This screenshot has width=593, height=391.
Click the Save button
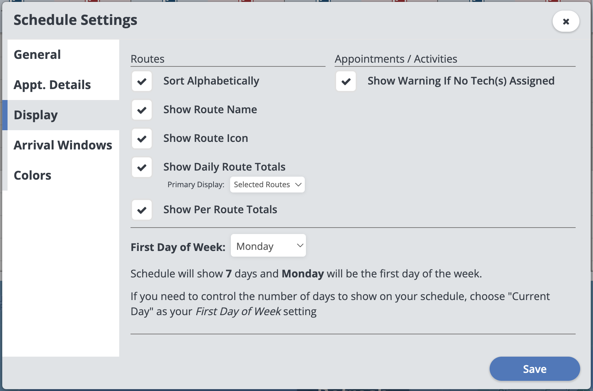point(535,369)
